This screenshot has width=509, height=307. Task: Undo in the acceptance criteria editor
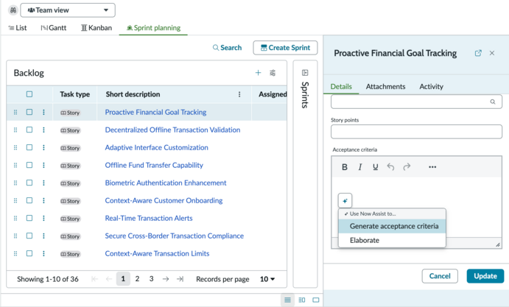click(x=390, y=167)
